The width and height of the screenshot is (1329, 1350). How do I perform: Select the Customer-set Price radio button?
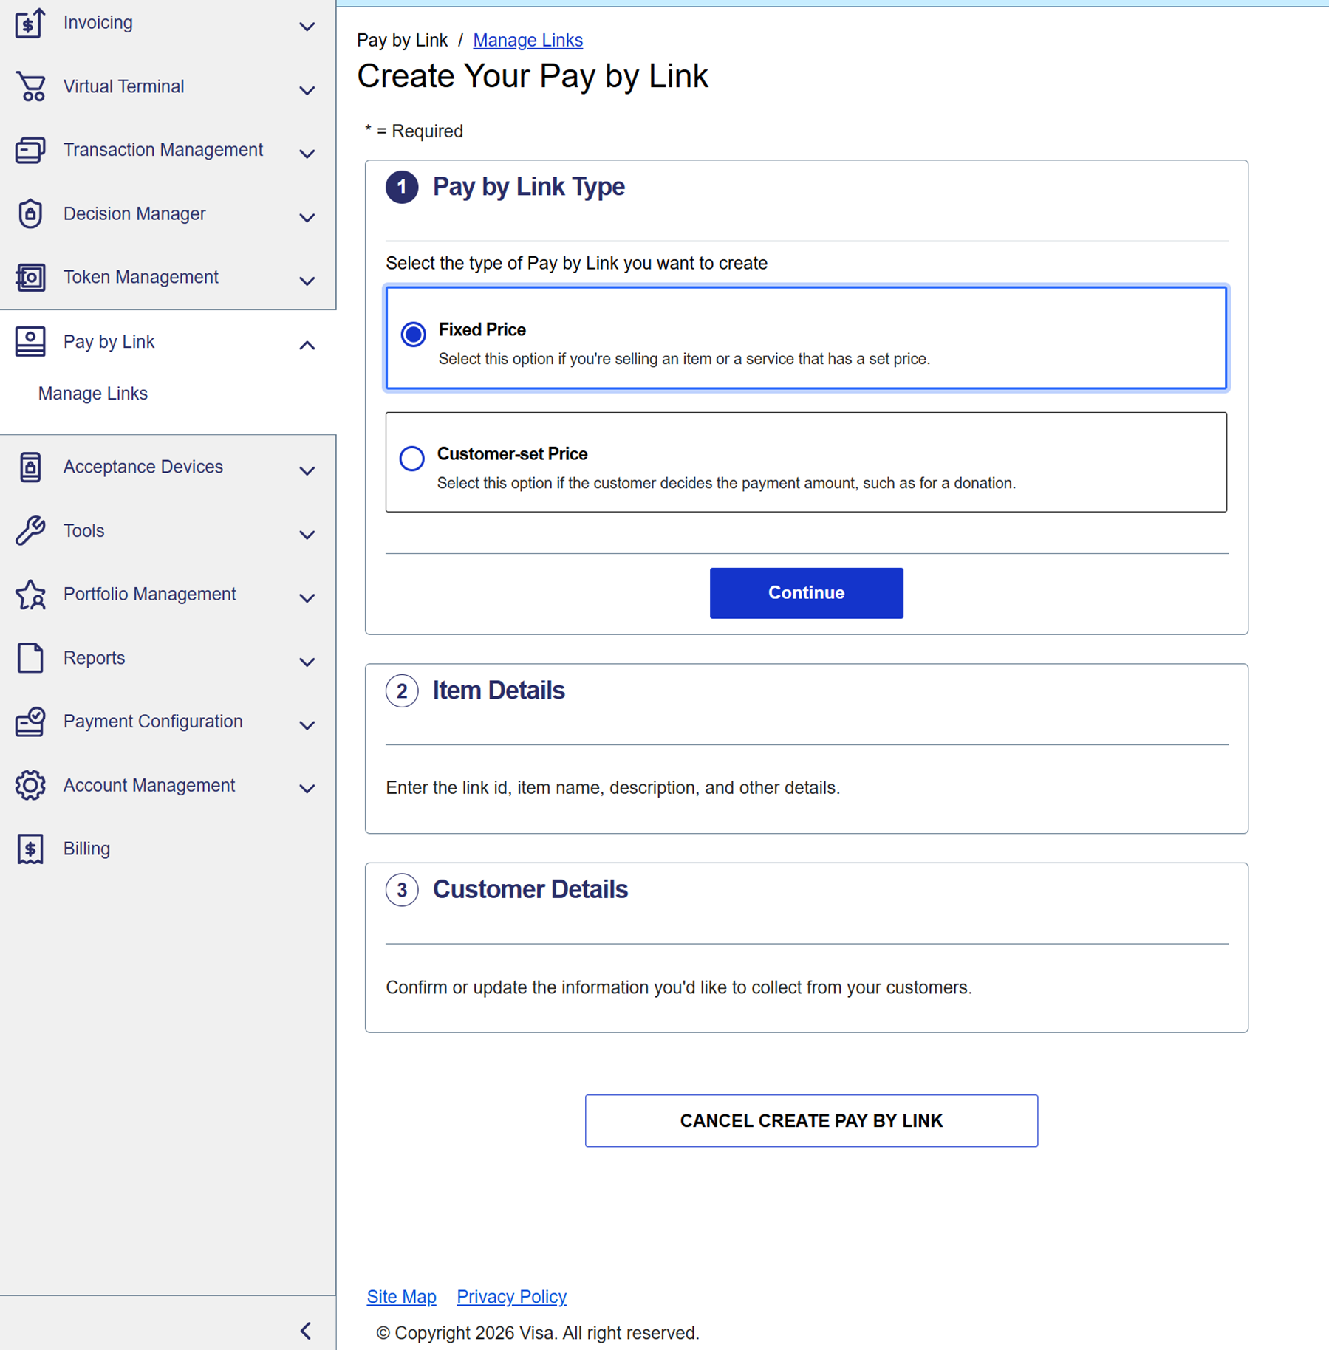point(411,458)
